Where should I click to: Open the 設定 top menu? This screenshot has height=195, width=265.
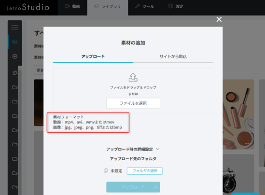tap(176, 6)
